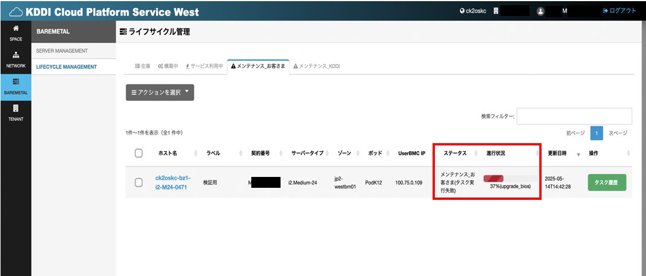
Task: Click the 前ページ pagination link
Action: (575, 133)
